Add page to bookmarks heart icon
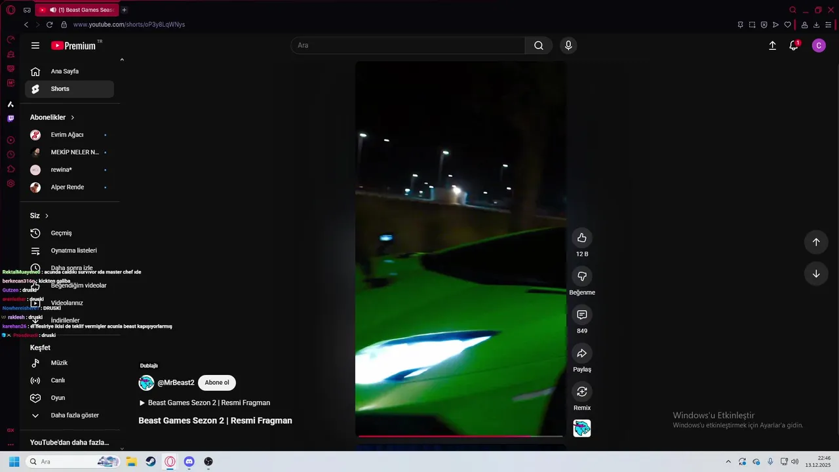The height and width of the screenshot is (472, 839). point(788,25)
